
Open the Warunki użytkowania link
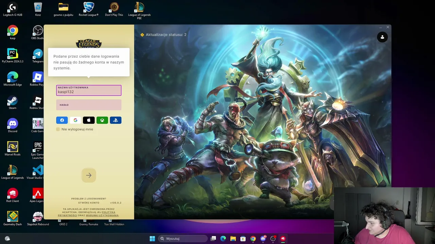102,216
